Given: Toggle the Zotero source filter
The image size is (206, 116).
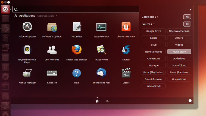Looking at the screenshot, I should 179,38.
